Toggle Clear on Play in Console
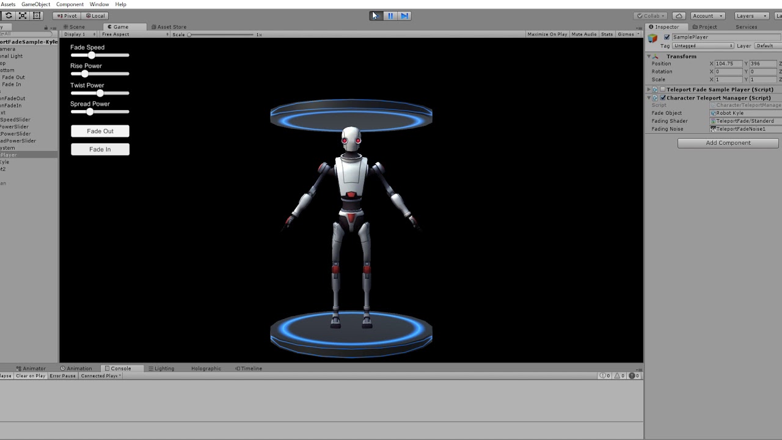782x440 pixels. point(31,376)
